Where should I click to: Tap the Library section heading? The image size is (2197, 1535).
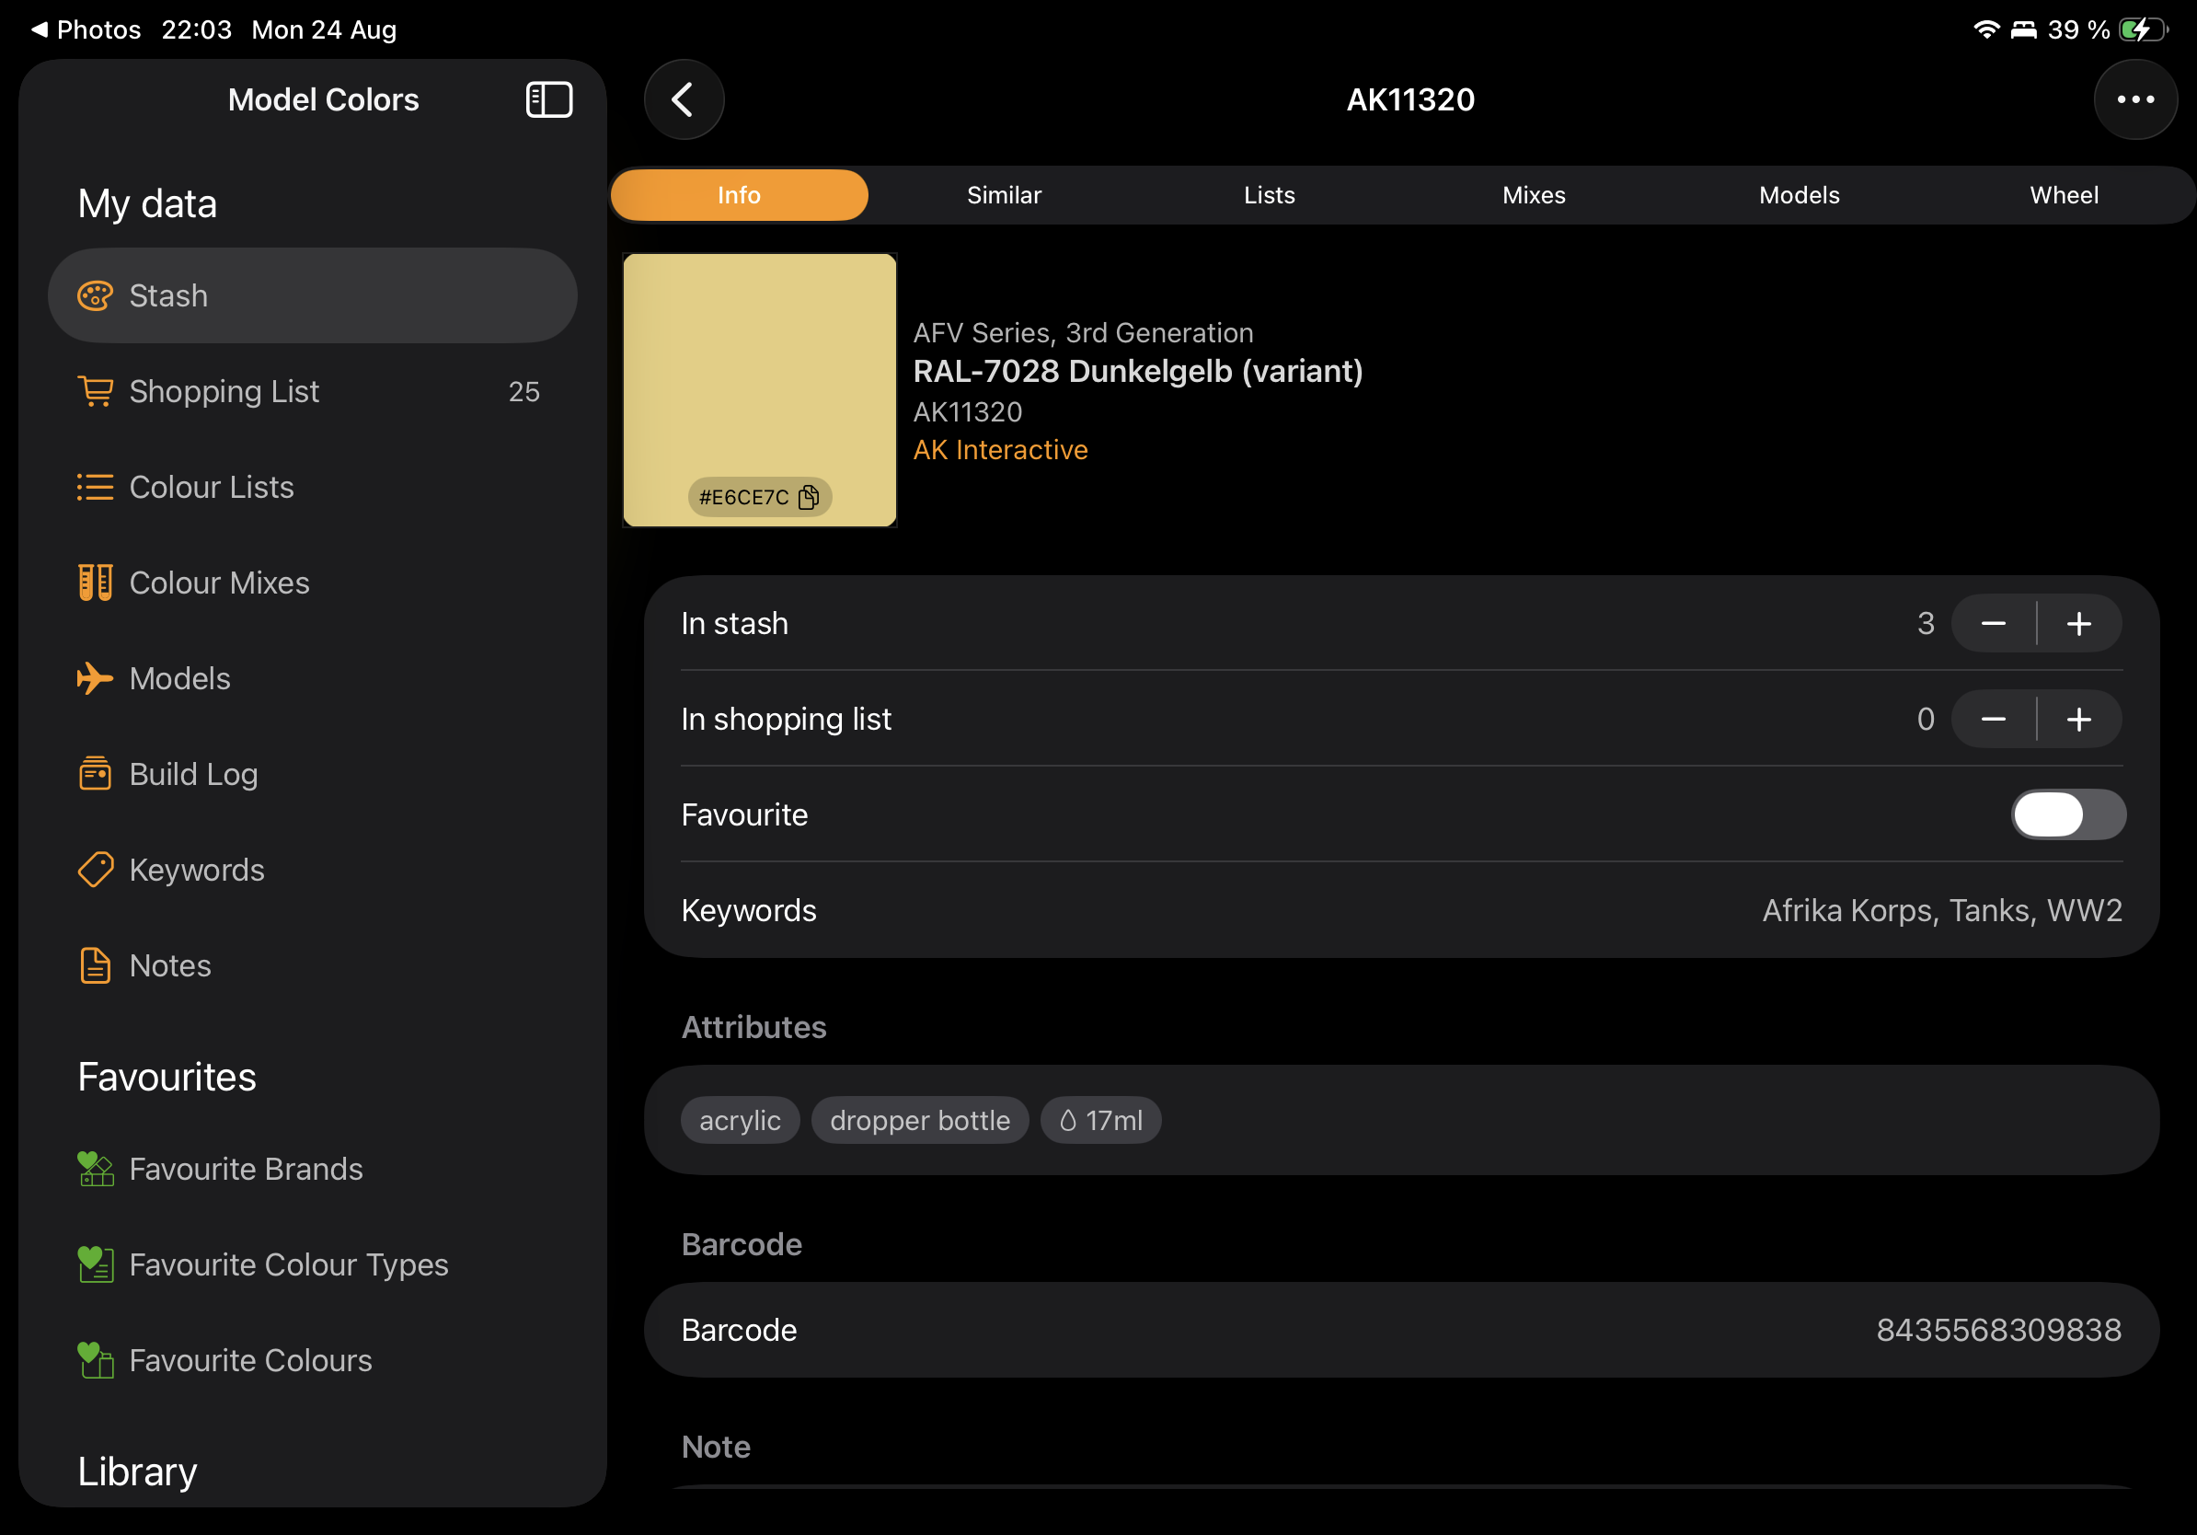click(x=137, y=1471)
